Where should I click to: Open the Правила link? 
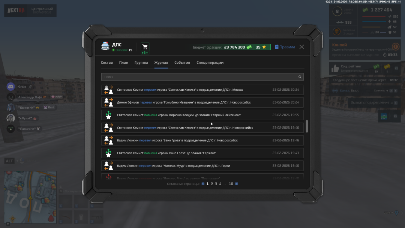tap(285, 47)
